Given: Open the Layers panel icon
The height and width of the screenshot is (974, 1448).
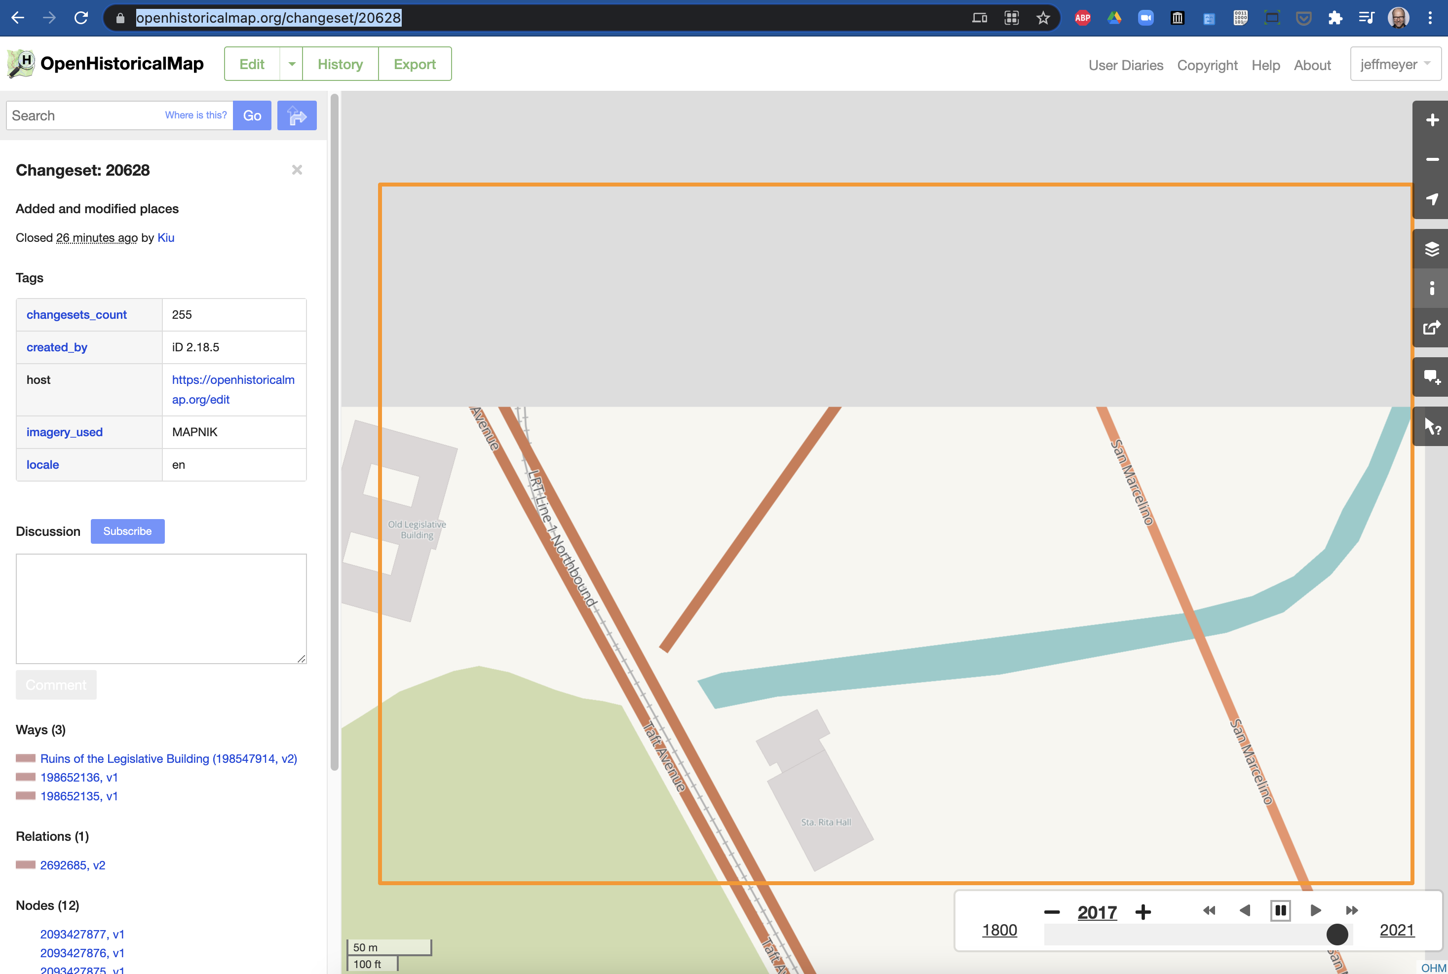Looking at the screenshot, I should click(1431, 249).
